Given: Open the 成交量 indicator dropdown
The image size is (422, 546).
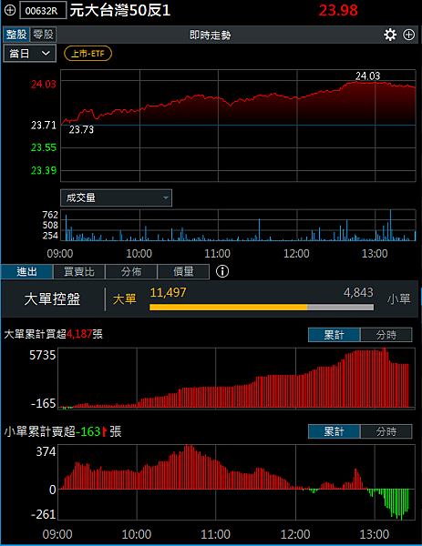Looking at the screenshot, I should 116,197.
